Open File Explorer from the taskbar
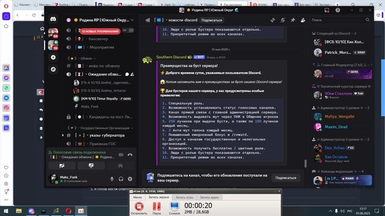 pos(19,211)
